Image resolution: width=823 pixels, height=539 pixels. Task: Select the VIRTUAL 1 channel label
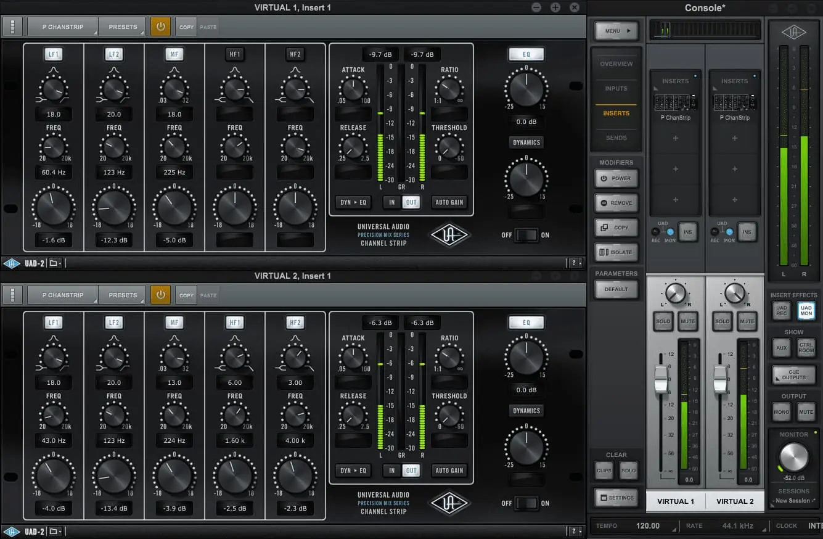(x=676, y=501)
